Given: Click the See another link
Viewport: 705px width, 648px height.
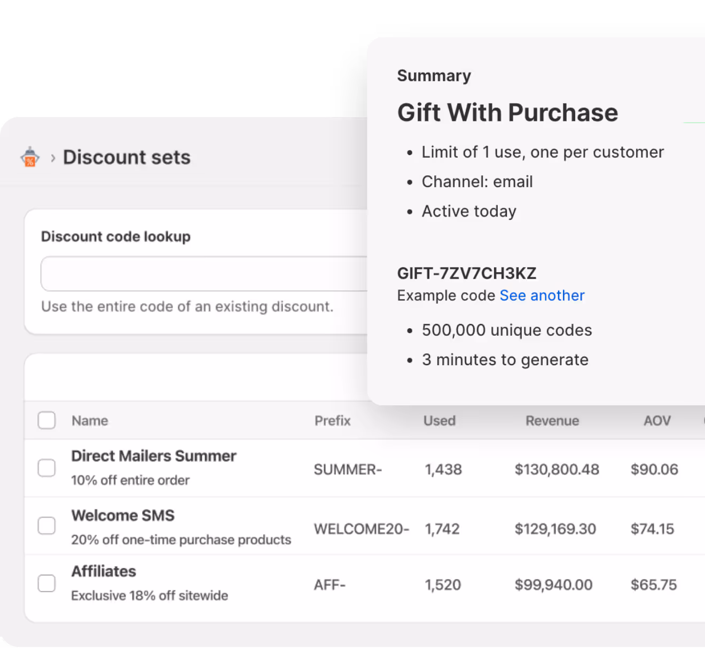Looking at the screenshot, I should point(542,296).
